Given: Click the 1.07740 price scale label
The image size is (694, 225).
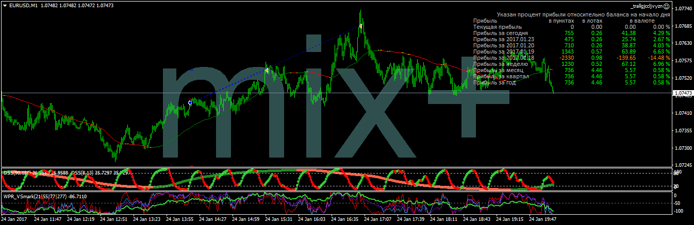Looking at the screenshot, I should pos(683,9).
